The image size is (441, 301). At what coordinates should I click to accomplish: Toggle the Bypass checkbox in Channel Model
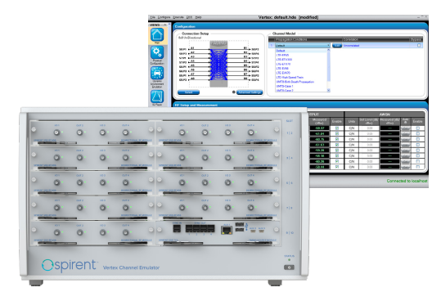point(419,45)
